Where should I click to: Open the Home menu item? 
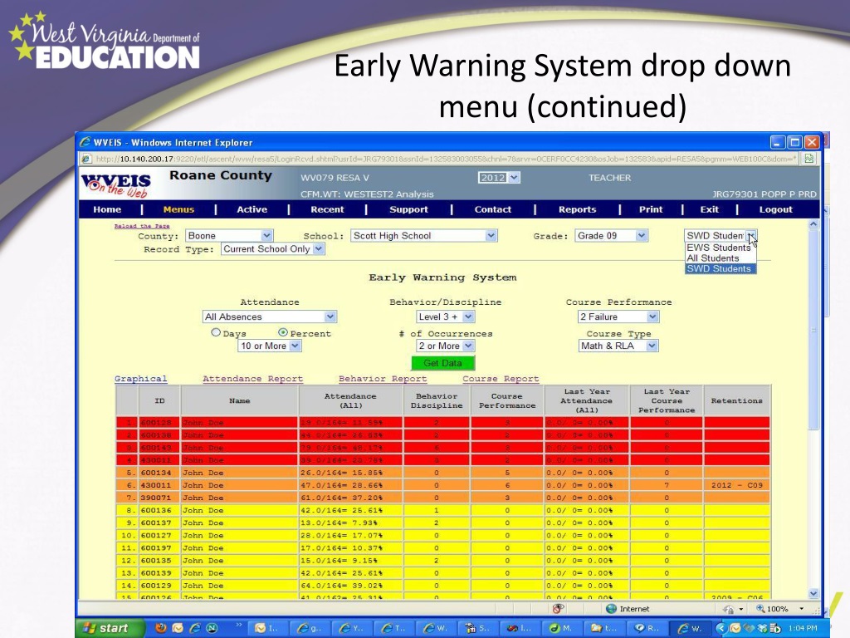click(x=107, y=209)
